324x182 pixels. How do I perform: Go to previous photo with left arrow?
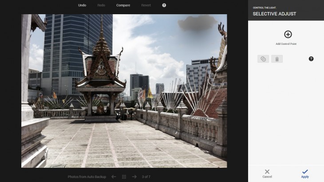pos(114,177)
